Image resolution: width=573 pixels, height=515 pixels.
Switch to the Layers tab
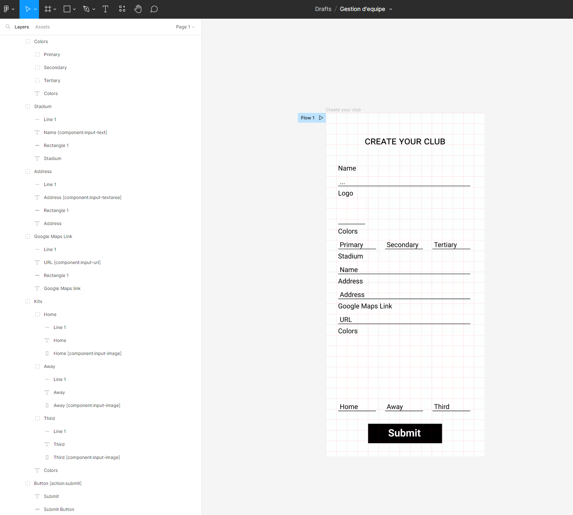tap(22, 27)
